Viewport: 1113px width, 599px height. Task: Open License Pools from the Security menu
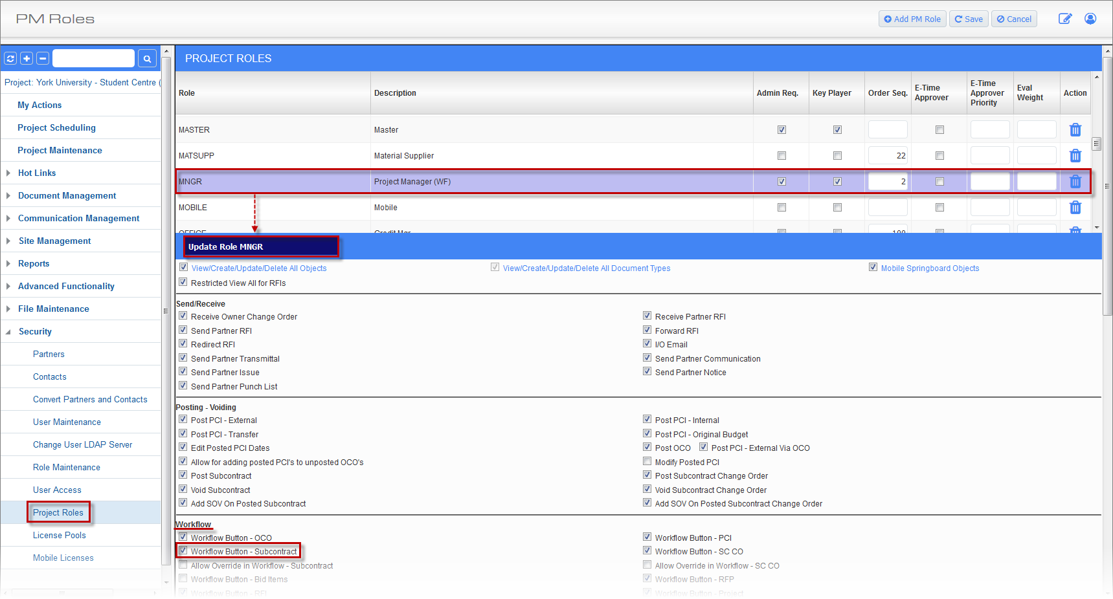60,535
